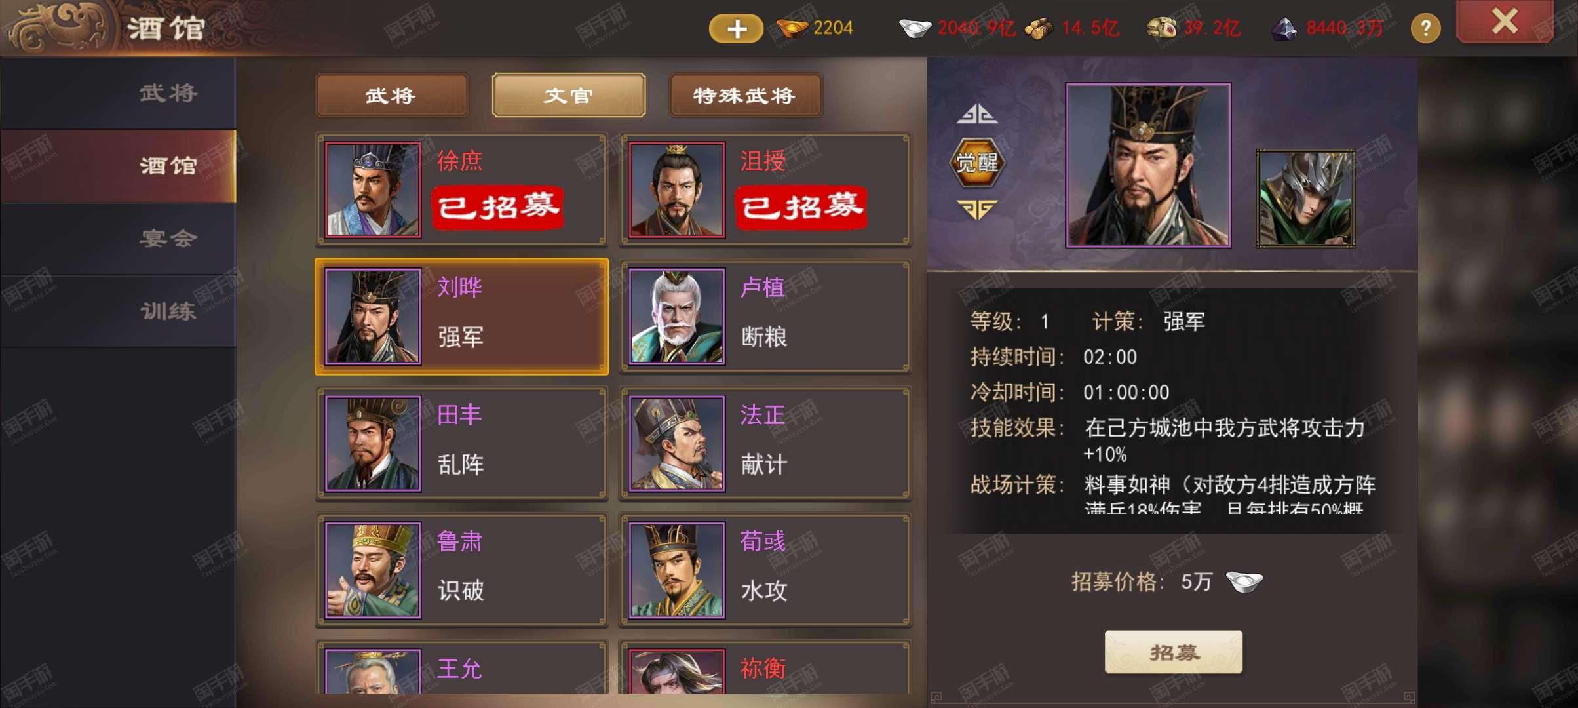Switch to the 武将 category tab

tap(391, 95)
